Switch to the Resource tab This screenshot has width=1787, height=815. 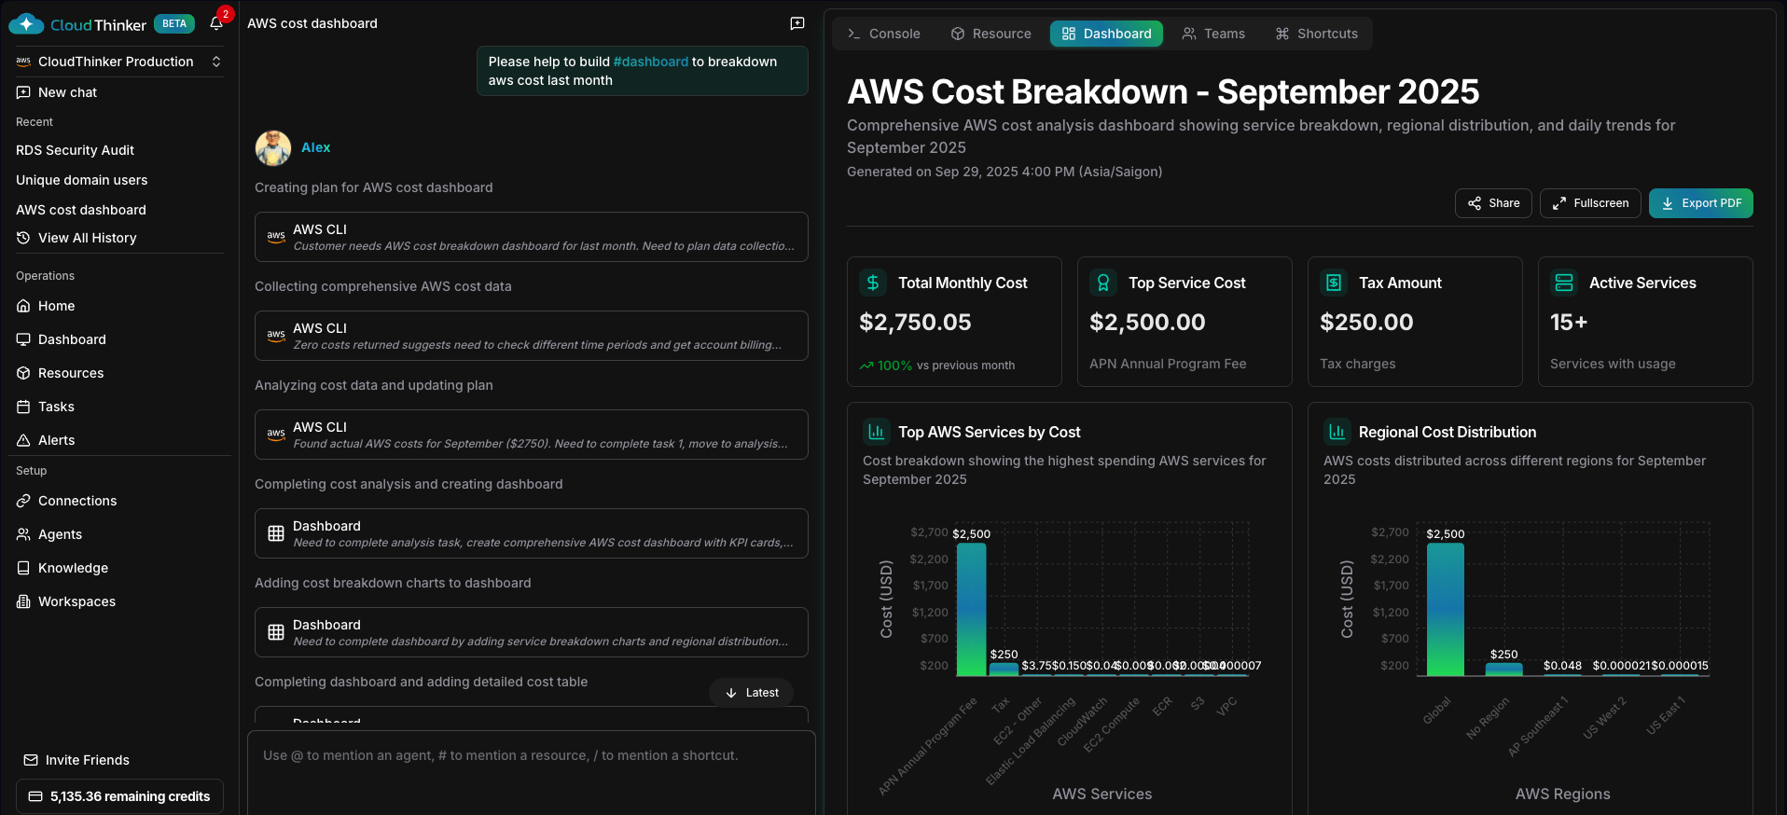[990, 34]
